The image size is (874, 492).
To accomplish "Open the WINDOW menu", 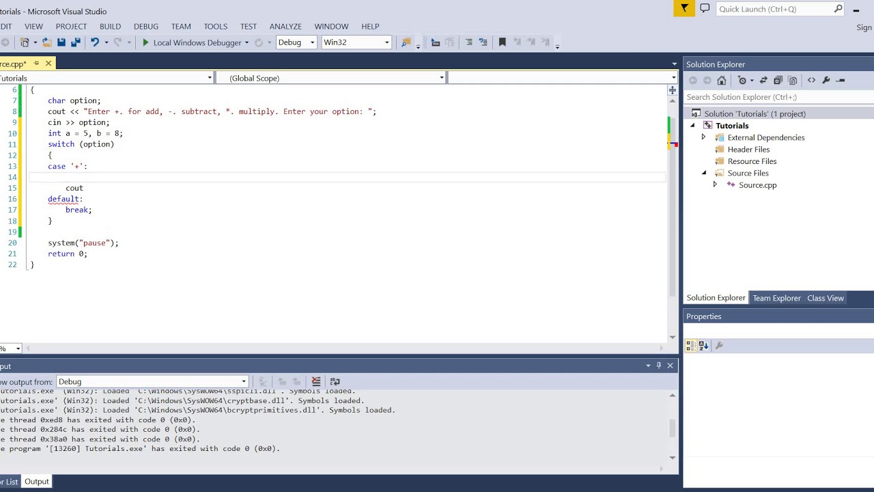I will [331, 26].
